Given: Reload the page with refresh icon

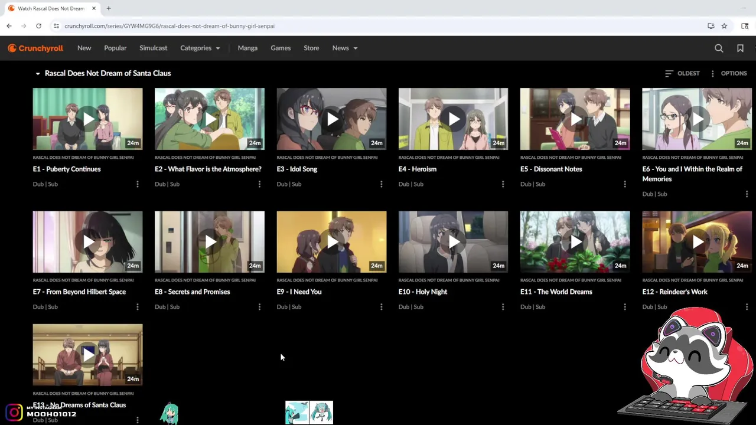Looking at the screenshot, I should 38,26.
